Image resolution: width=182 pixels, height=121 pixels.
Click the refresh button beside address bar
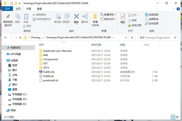(132, 38)
